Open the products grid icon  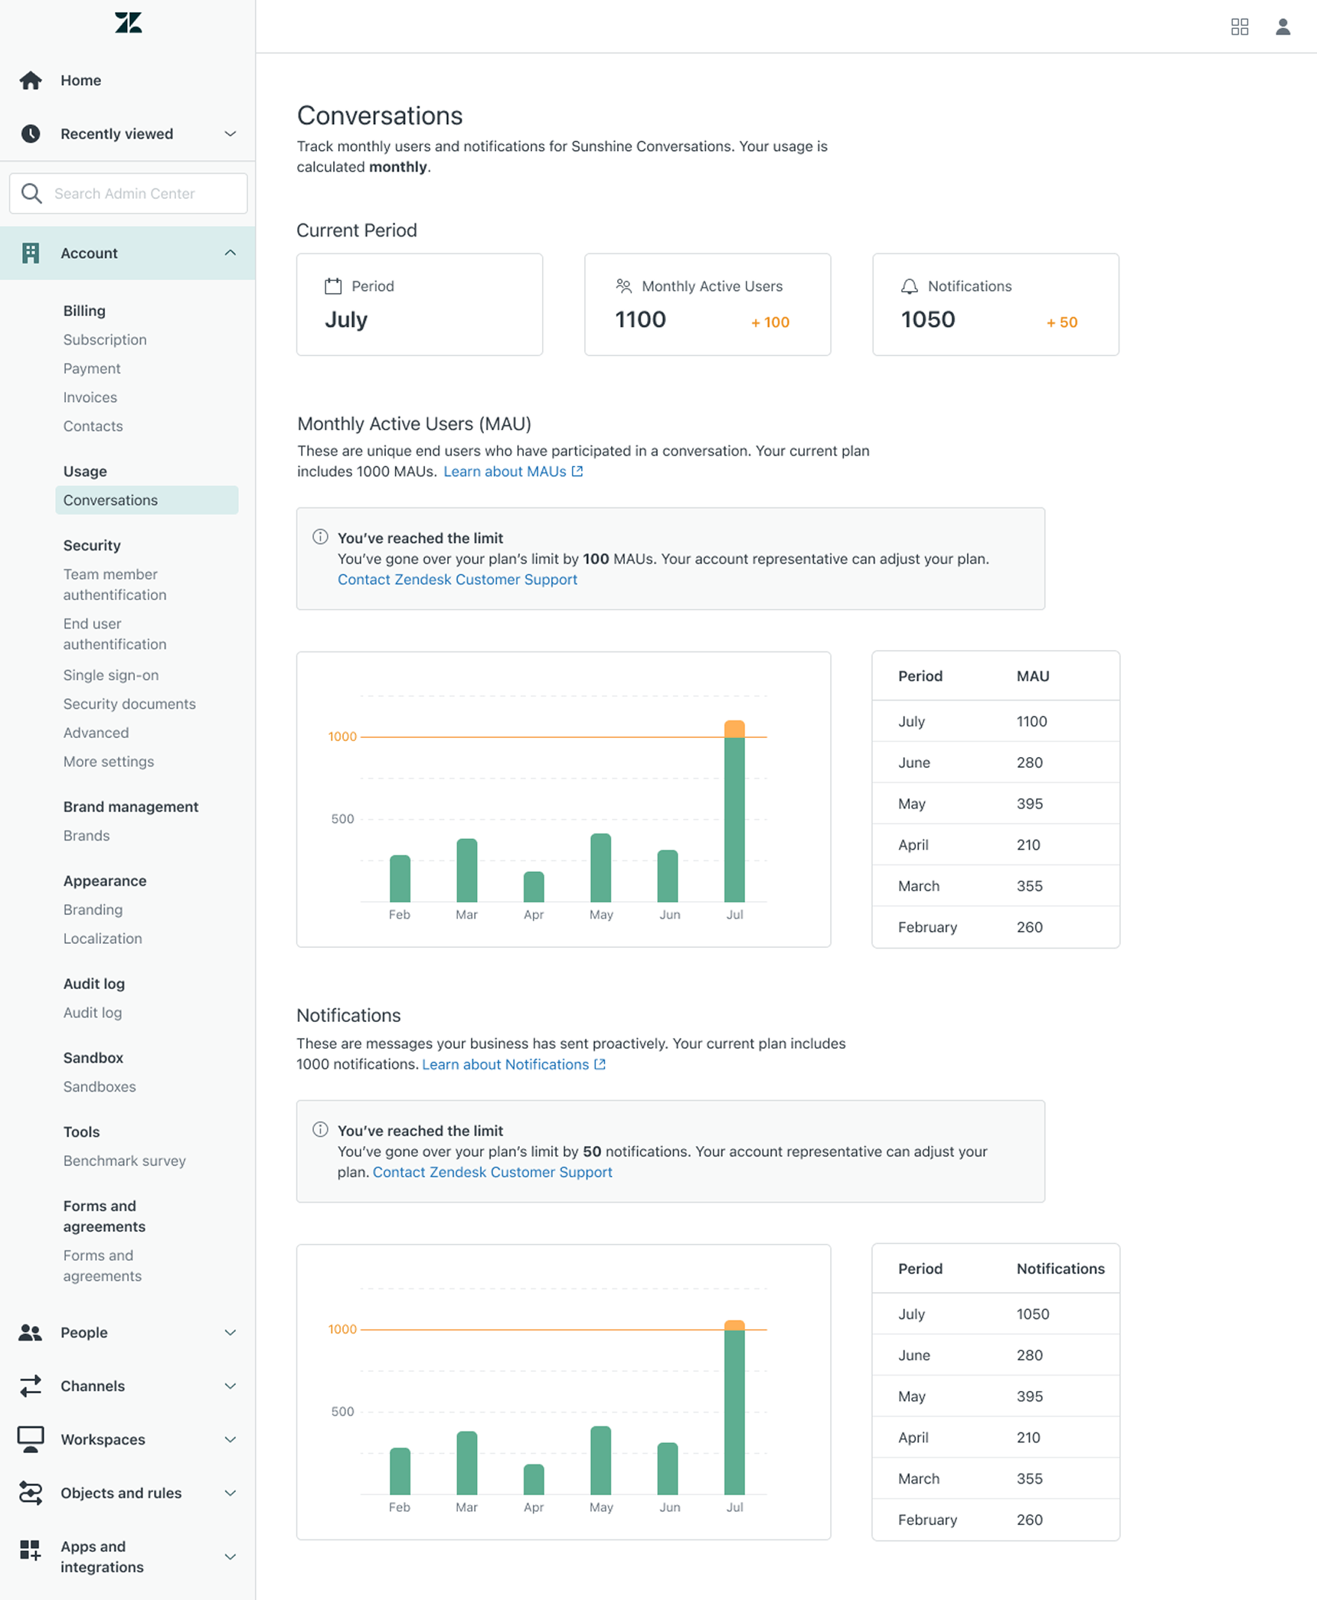tap(1239, 27)
